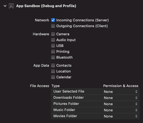Click the App Sandbox castle icon
Screen dimensions: 143x123
(x=11, y=6)
